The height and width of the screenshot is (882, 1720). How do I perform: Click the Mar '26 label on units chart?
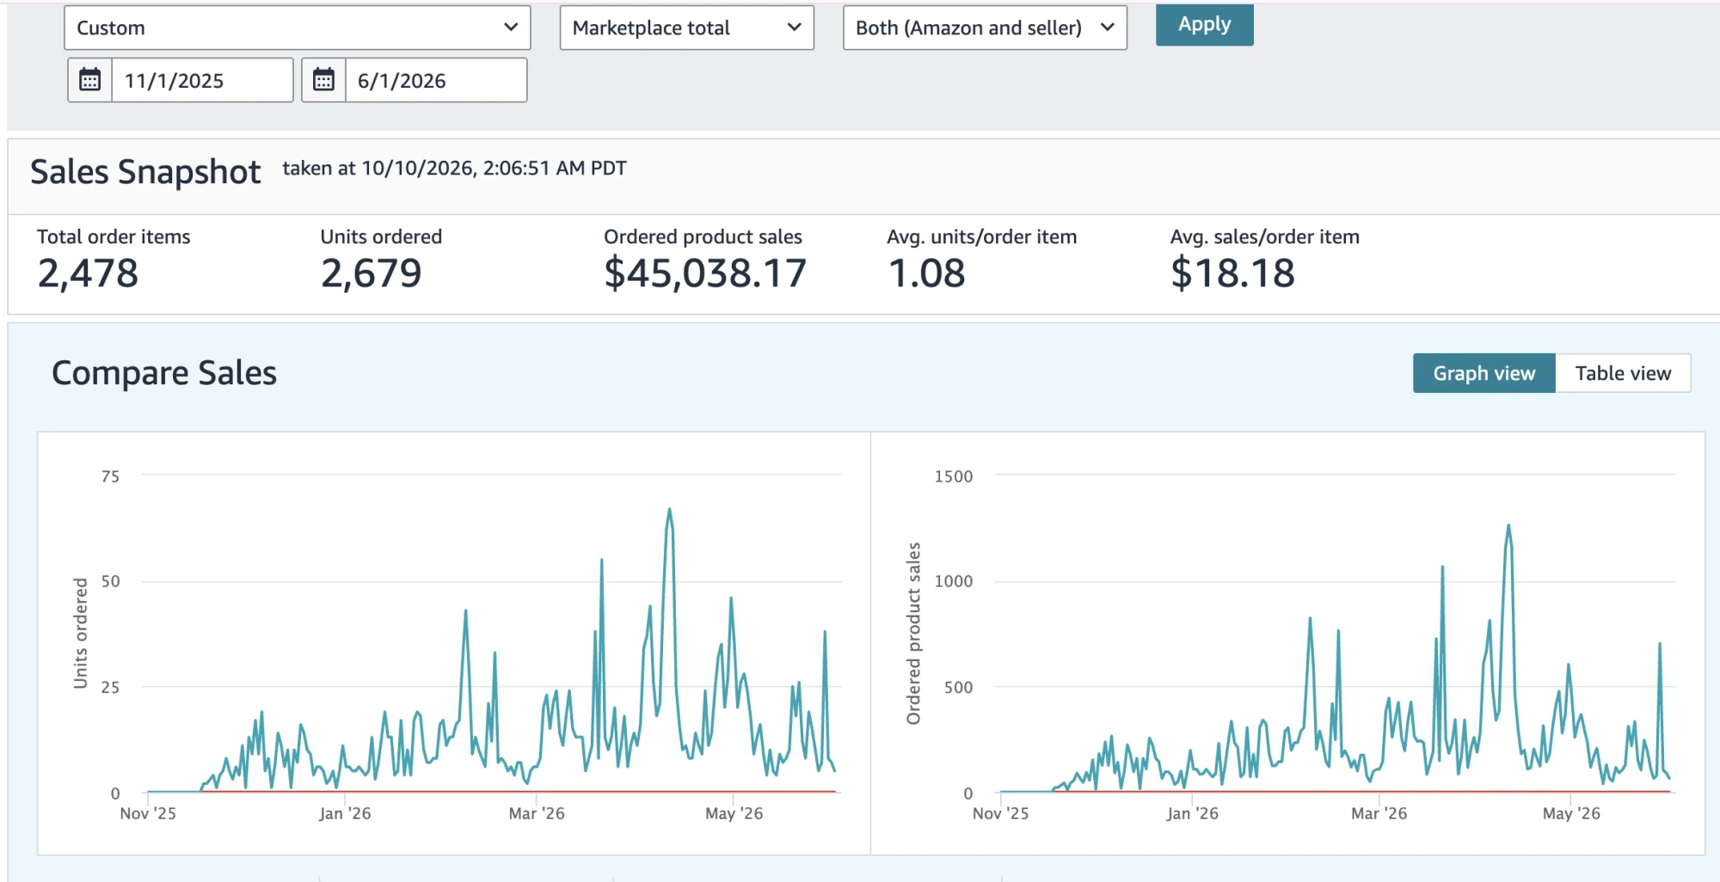coord(537,813)
